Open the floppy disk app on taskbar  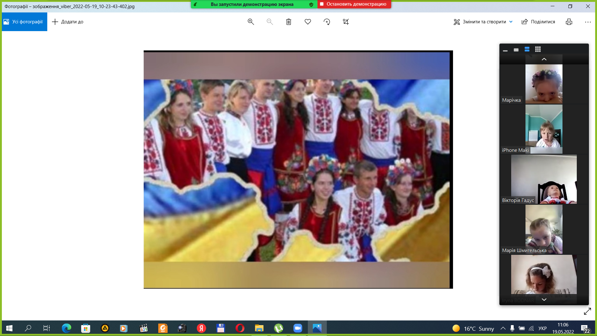[221, 328]
